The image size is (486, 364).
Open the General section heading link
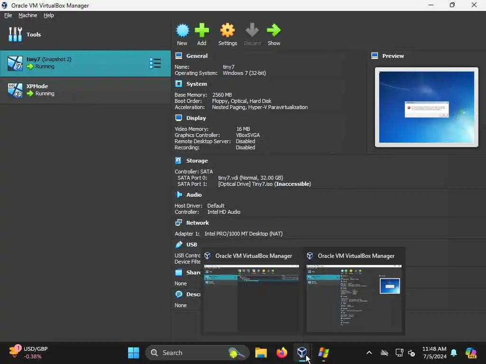click(x=197, y=56)
